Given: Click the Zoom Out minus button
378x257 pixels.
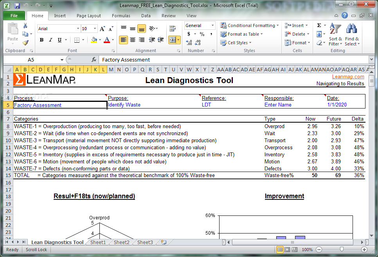Looking at the screenshot, I should pyautogui.click(x=319, y=250).
